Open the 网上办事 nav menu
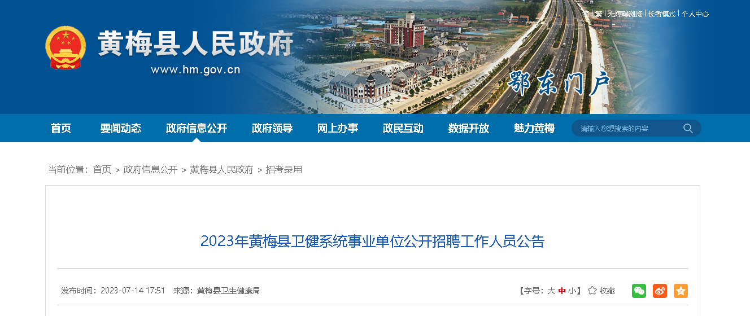 (338, 128)
